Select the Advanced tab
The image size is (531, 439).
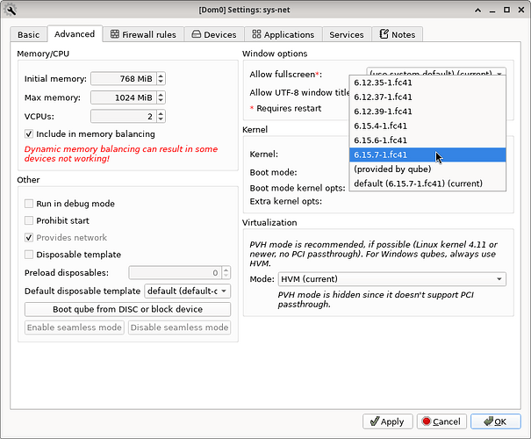[x=75, y=34]
